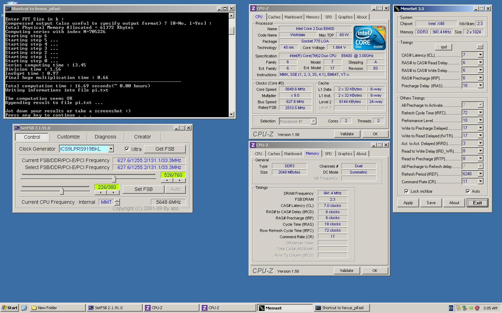Expand the CAS# Latency (tCL) dropdown
The image size is (502, 313).
click(480, 55)
